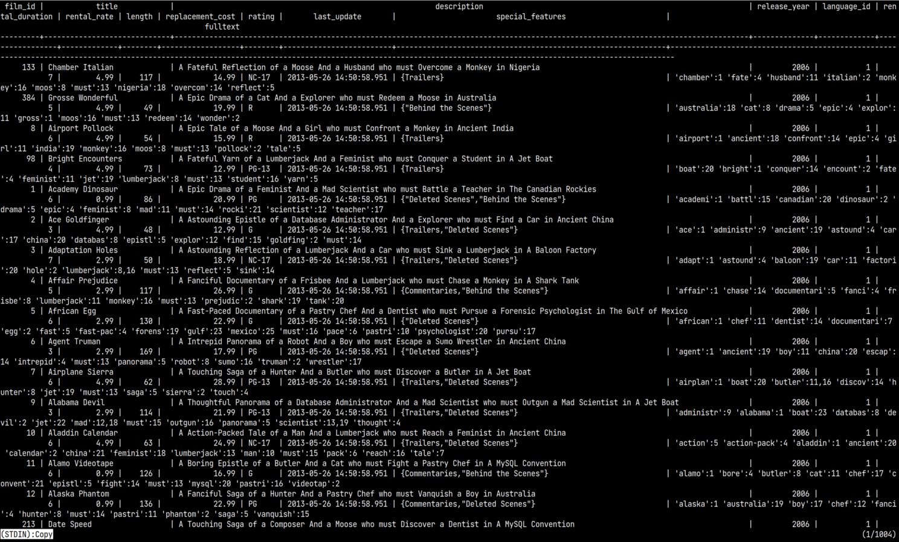Click the film_id column header
The height and width of the screenshot is (542, 899).
(20, 7)
